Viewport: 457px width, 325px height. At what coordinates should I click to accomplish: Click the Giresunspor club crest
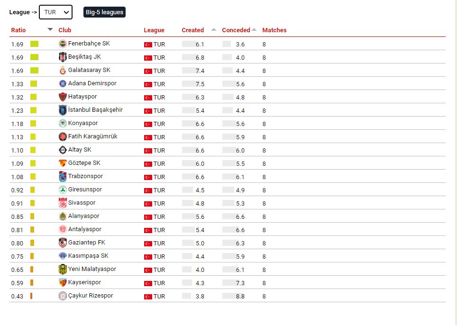pos(63,190)
